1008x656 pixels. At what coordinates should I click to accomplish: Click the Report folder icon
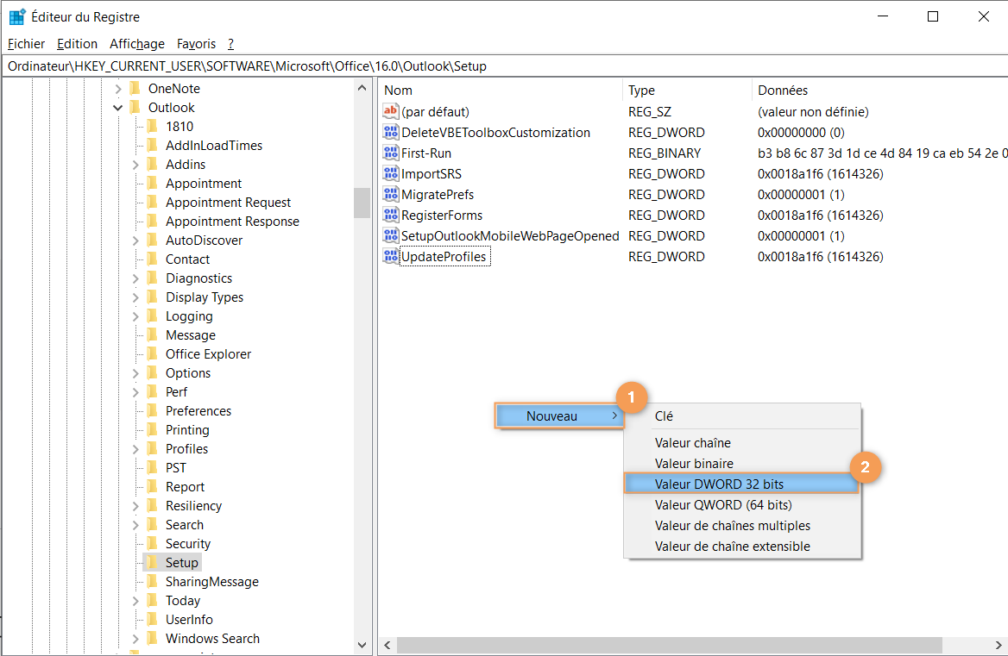coord(153,486)
